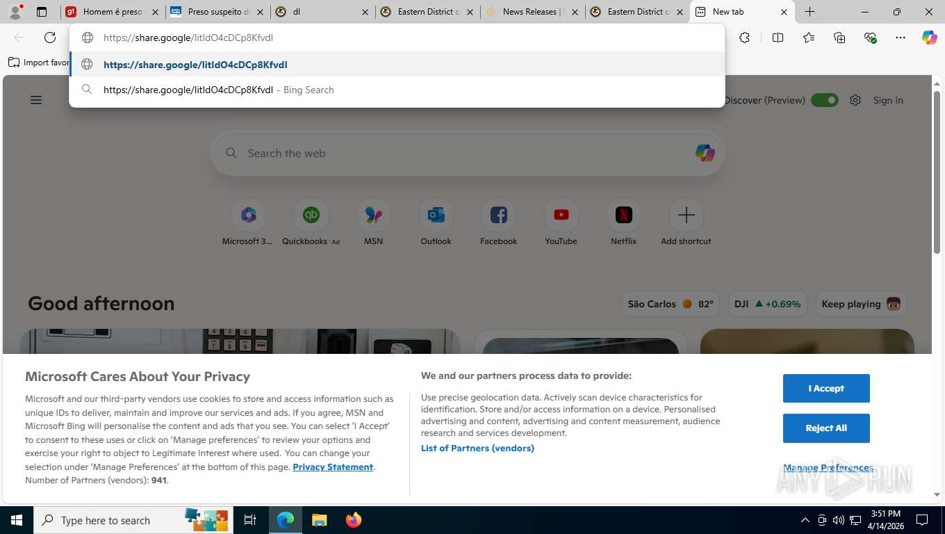
Task: Open the Quickbooks shortcut
Action: [x=311, y=222]
